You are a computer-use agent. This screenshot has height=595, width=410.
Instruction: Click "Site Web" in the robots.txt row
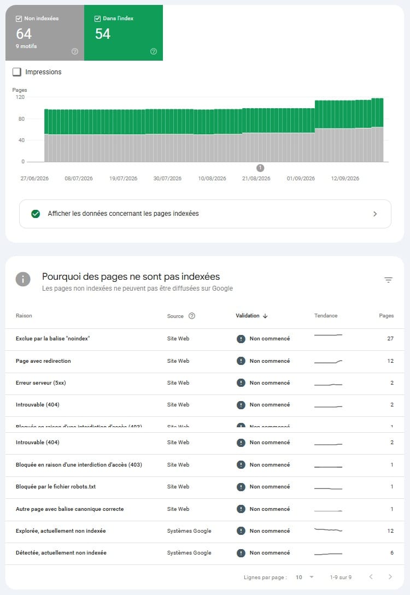tap(178, 486)
